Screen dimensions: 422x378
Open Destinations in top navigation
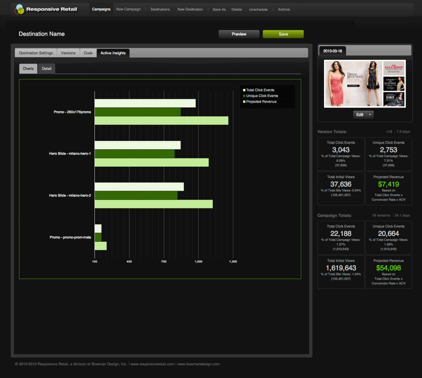(160, 9)
